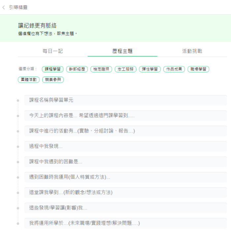
Task: Click the 課程中我遇到的困難是 field
Action: coord(125,162)
